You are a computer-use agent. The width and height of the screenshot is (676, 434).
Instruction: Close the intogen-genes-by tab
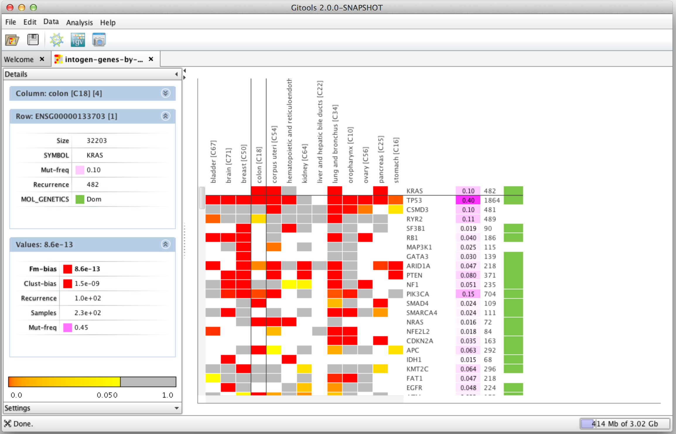click(151, 59)
